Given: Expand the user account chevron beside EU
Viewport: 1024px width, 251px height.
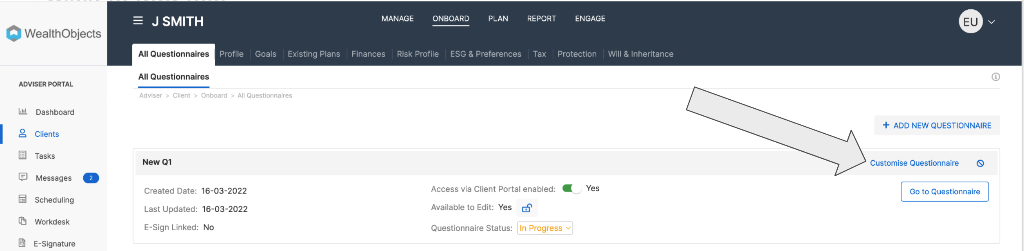Looking at the screenshot, I should pyautogui.click(x=992, y=22).
